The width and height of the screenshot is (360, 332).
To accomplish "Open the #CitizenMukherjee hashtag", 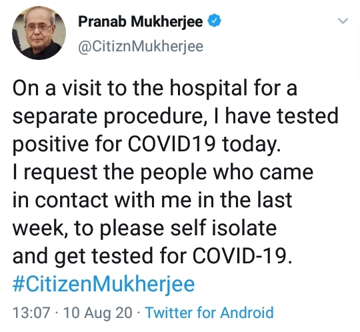I will click(x=103, y=284).
